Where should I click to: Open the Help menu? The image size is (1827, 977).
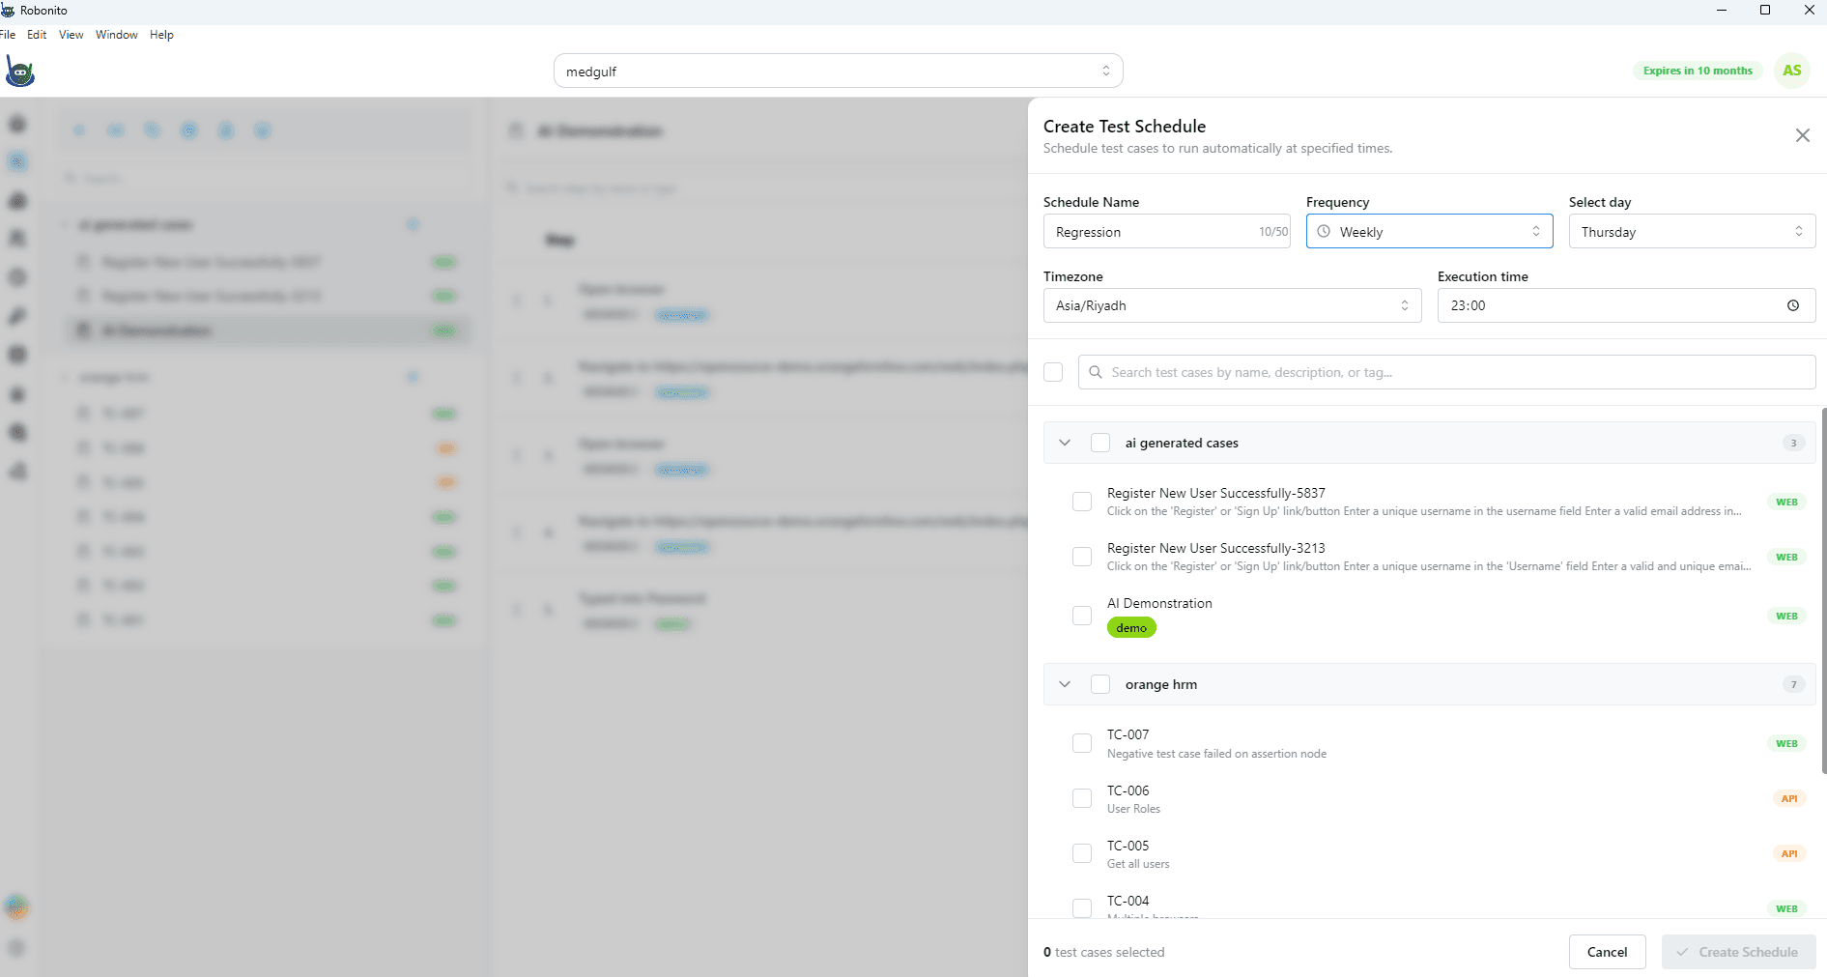pyautogui.click(x=161, y=35)
